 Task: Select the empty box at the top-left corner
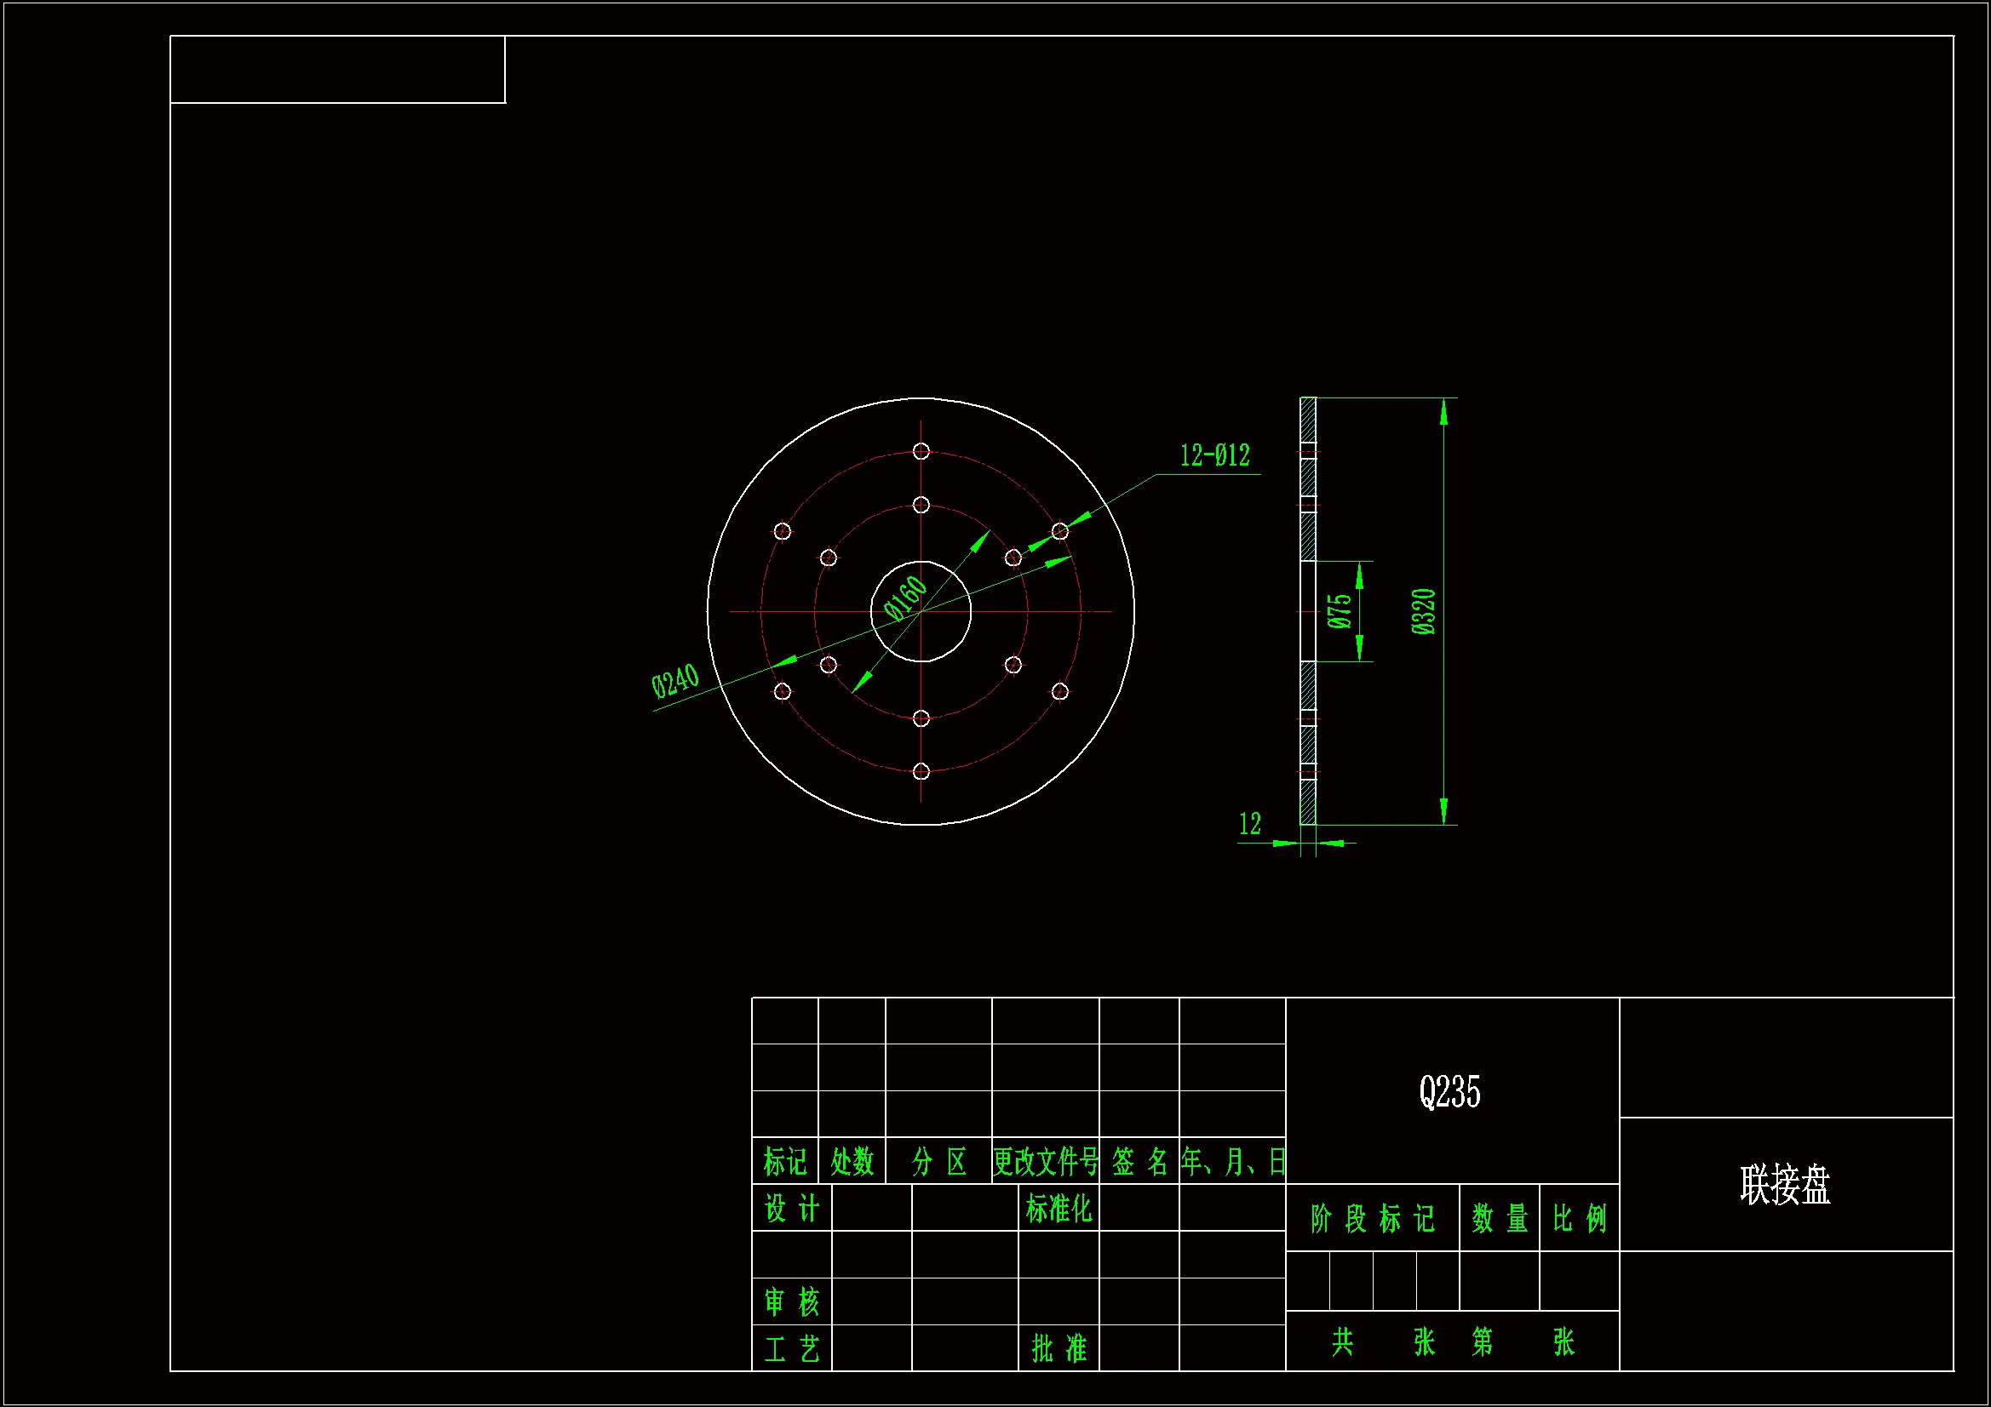click(x=337, y=69)
